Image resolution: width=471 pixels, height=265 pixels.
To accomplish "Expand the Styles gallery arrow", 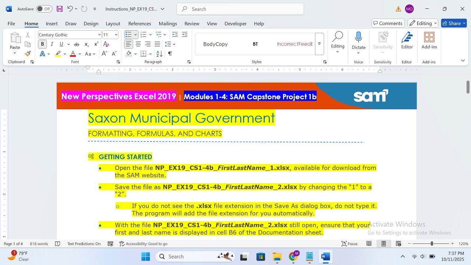I will click(x=319, y=44).
